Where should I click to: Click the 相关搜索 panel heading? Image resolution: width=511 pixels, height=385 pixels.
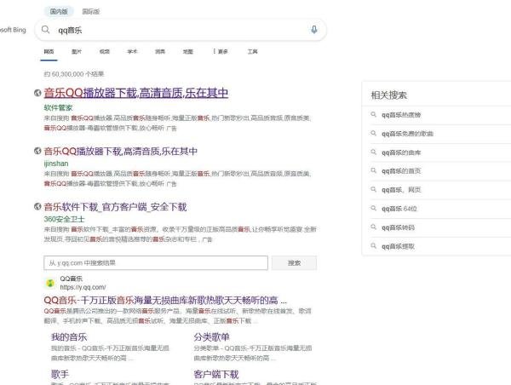389,95
